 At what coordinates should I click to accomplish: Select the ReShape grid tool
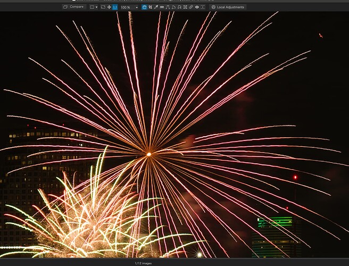click(x=185, y=7)
